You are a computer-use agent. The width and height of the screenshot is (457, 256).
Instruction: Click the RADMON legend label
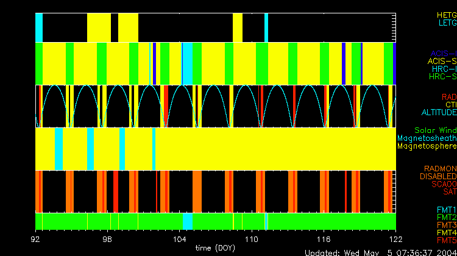(x=441, y=169)
